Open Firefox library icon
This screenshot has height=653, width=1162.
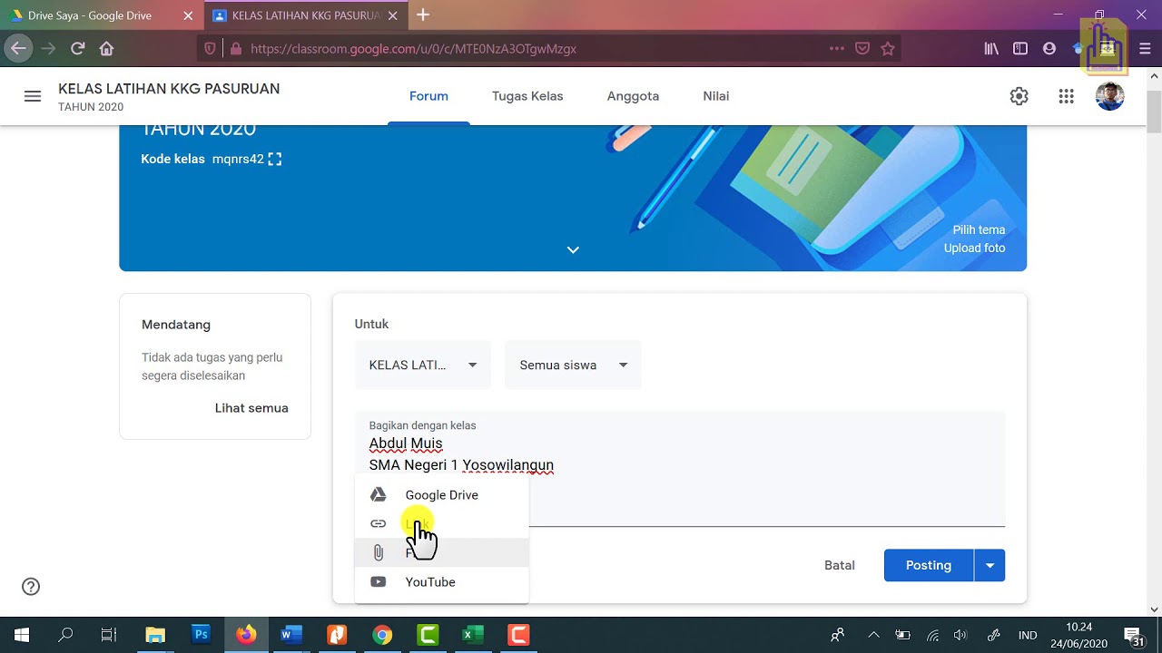991,49
